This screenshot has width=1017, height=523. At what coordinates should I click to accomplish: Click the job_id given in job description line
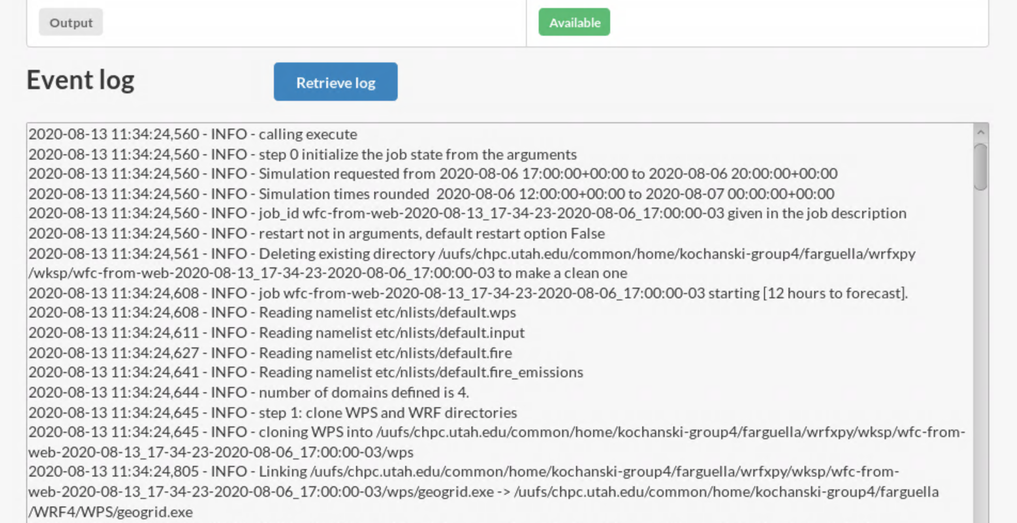click(x=467, y=213)
